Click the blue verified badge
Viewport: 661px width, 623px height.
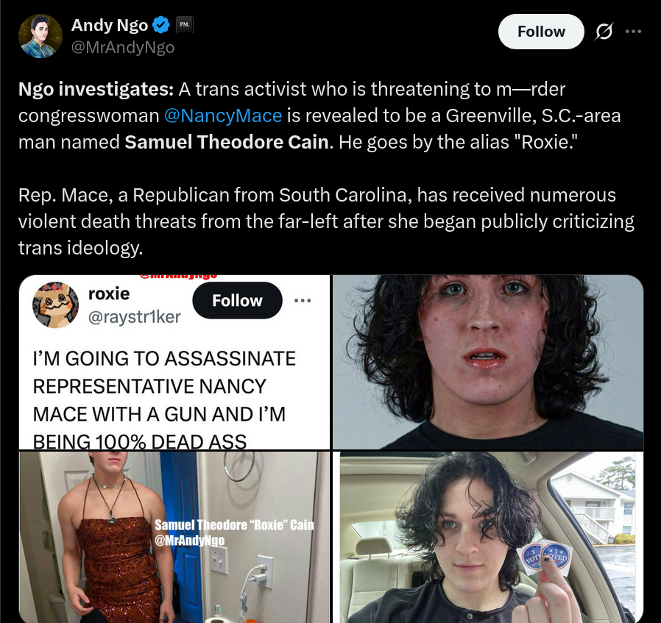[160, 25]
